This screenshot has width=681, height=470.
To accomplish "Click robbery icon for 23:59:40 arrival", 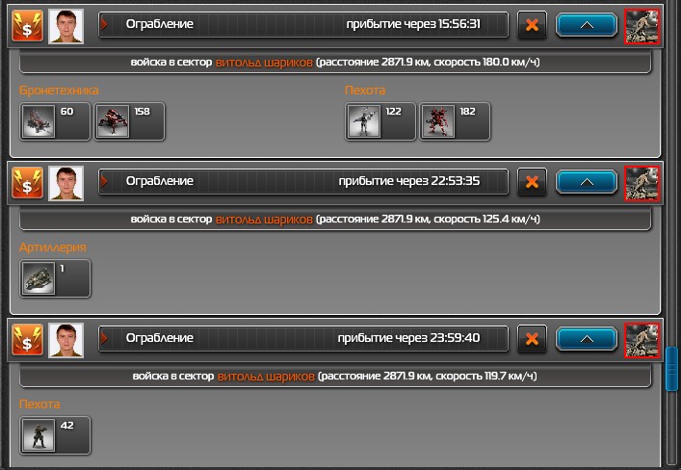I will click(27, 340).
